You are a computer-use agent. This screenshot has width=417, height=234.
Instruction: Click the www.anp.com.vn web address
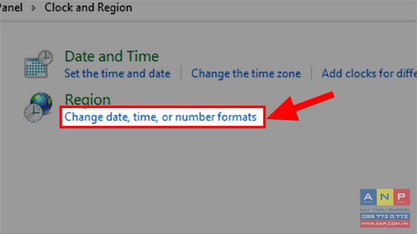tap(385, 224)
